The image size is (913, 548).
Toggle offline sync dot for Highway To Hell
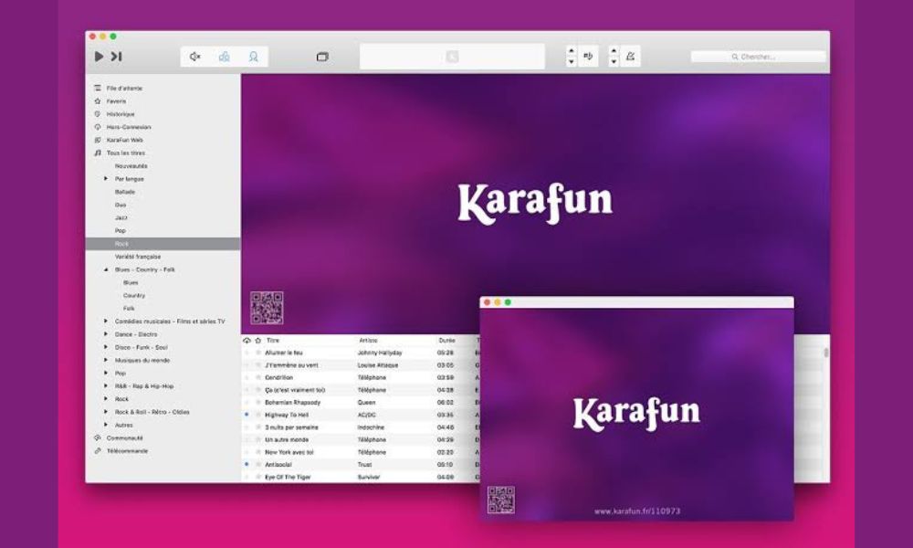click(247, 415)
